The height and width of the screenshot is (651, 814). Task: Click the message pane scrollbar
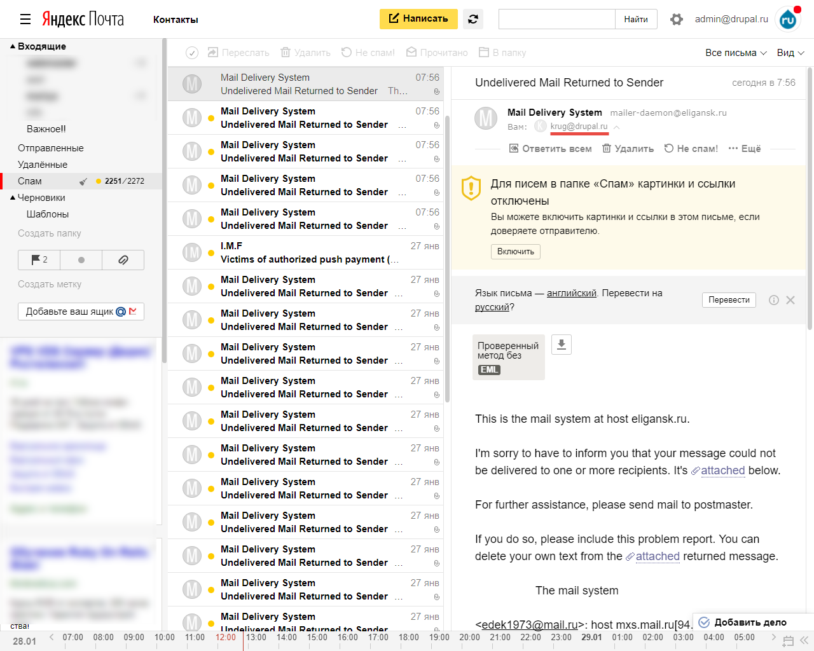tap(810, 197)
